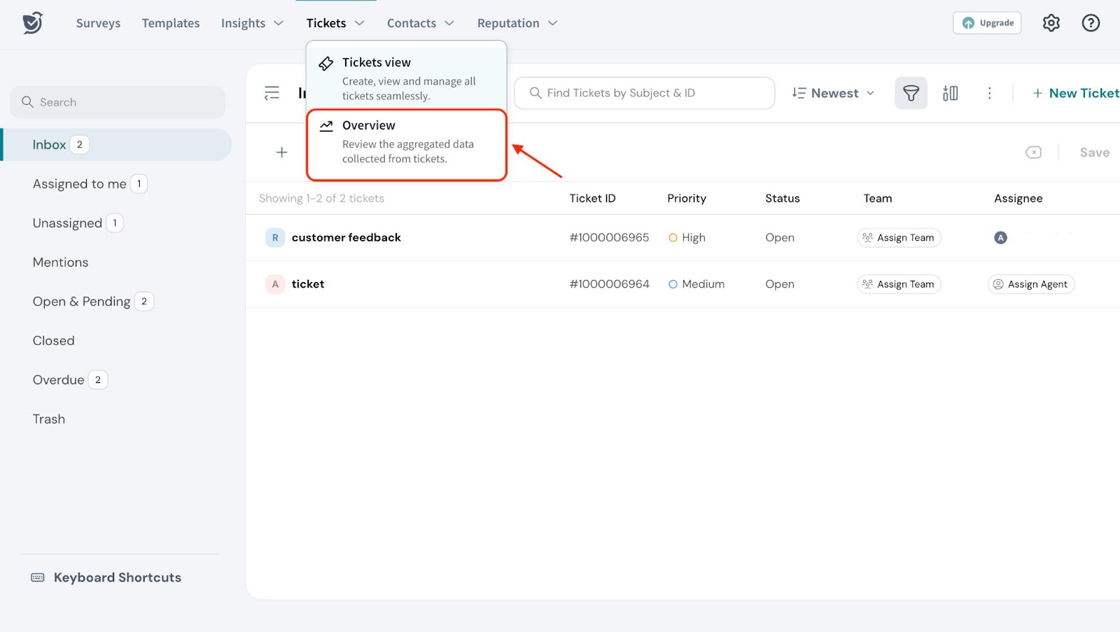The width and height of the screenshot is (1120, 632).
Task: Open the help question mark icon
Action: (1091, 23)
